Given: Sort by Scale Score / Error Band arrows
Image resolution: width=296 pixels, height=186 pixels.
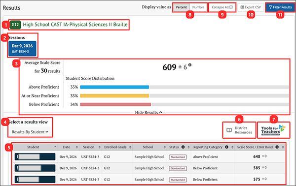Looking at the screenshot, I should [283, 147].
